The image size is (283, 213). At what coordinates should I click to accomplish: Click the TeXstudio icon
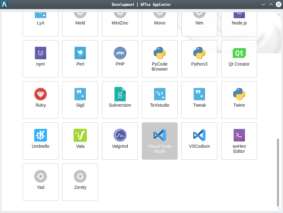pos(160,94)
